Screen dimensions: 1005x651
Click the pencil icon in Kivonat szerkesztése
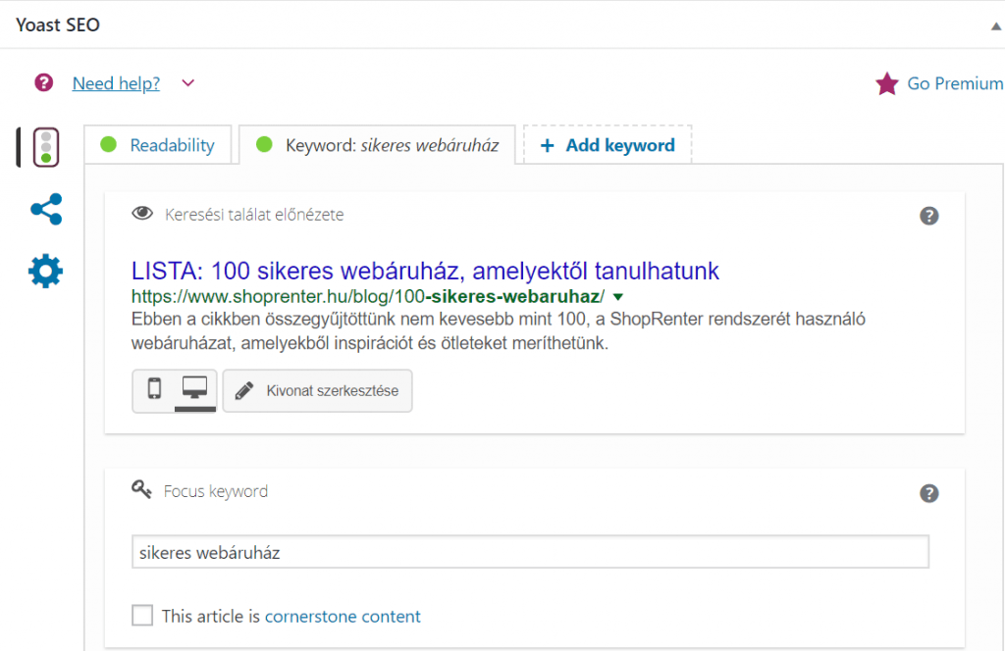tap(244, 390)
